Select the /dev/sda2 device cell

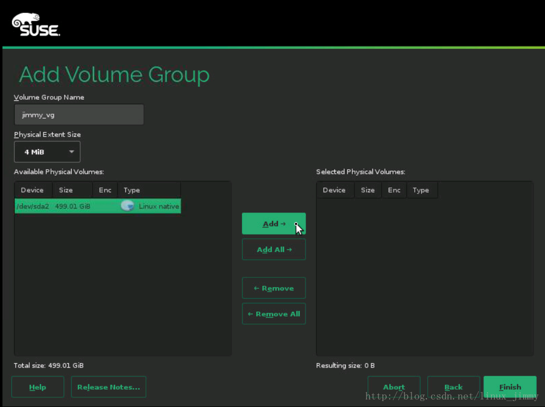(x=33, y=206)
